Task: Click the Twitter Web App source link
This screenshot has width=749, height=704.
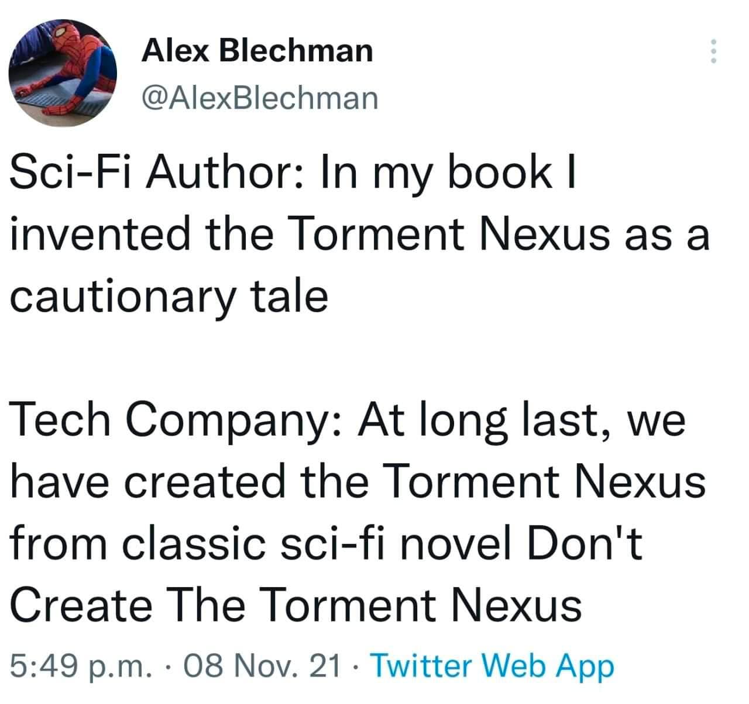Action: 493,665
